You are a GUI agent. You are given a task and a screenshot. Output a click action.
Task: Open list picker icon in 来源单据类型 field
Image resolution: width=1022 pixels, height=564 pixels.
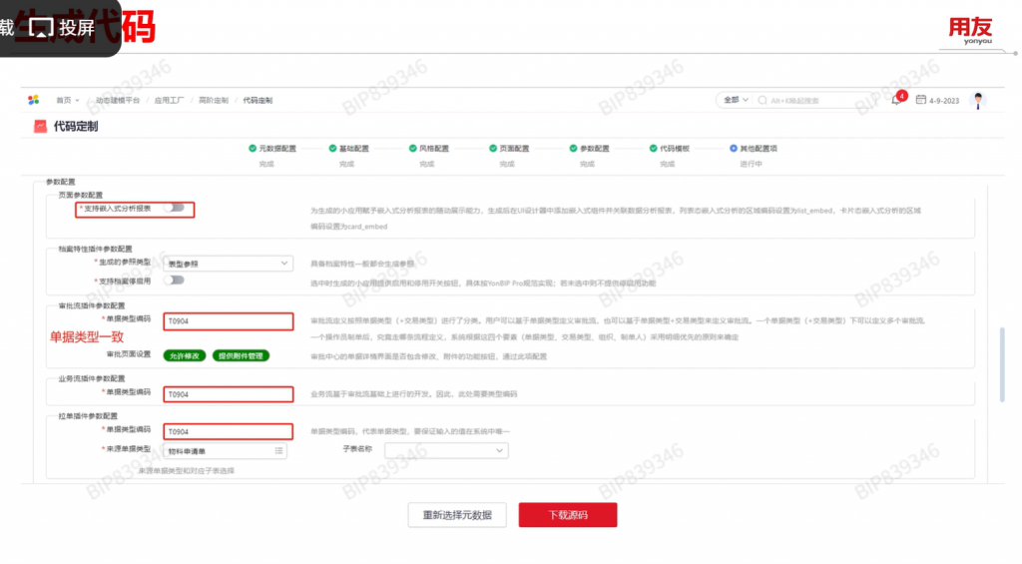(279, 450)
